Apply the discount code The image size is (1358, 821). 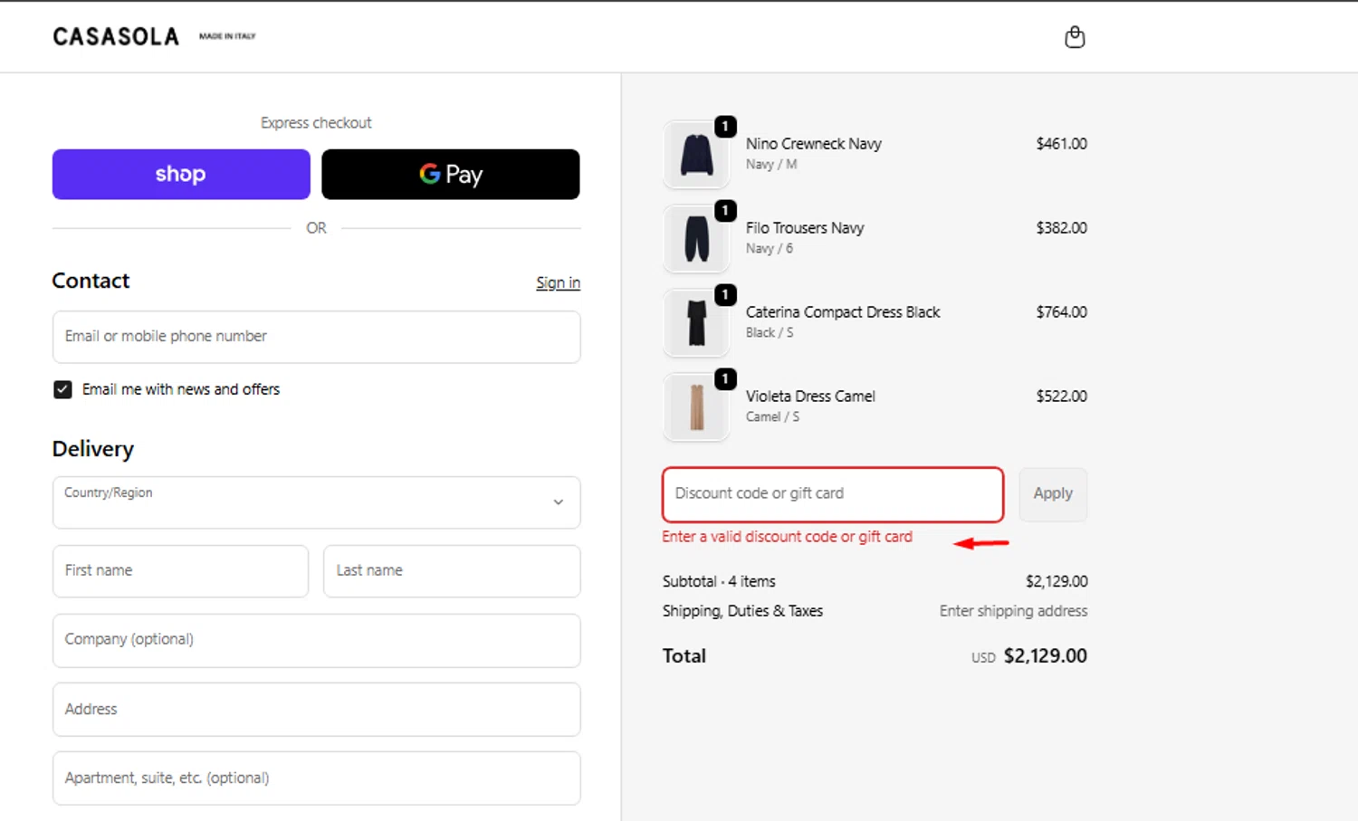tap(1053, 494)
